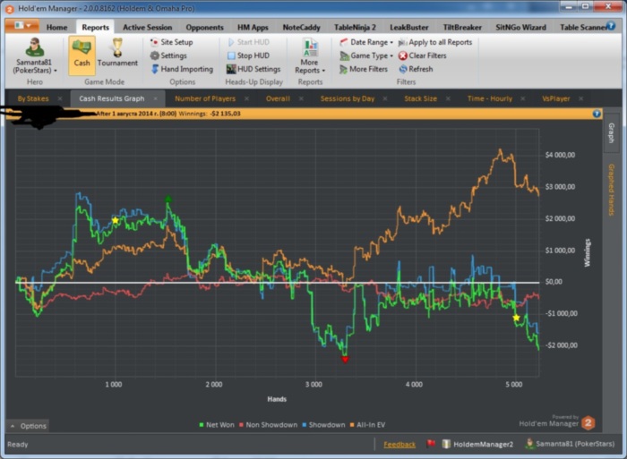
Task: Switch to Number of Players report tab
Action: click(205, 98)
